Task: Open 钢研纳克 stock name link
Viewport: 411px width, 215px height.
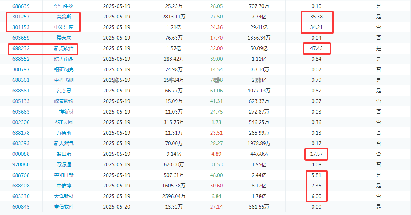Action: pos(64,69)
